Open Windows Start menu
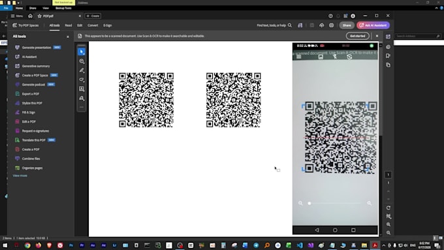This screenshot has height=250, width=444. coord(5,245)
